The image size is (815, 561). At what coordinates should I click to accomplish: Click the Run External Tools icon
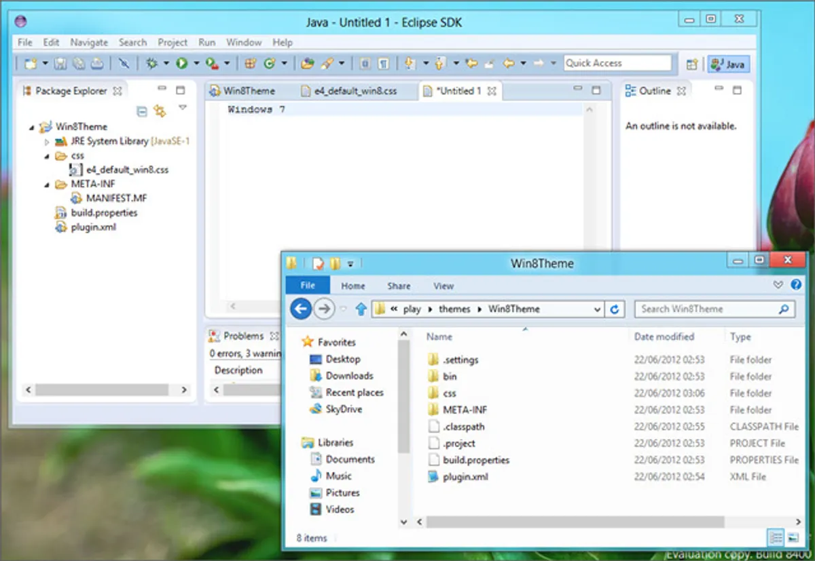[211, 63]
